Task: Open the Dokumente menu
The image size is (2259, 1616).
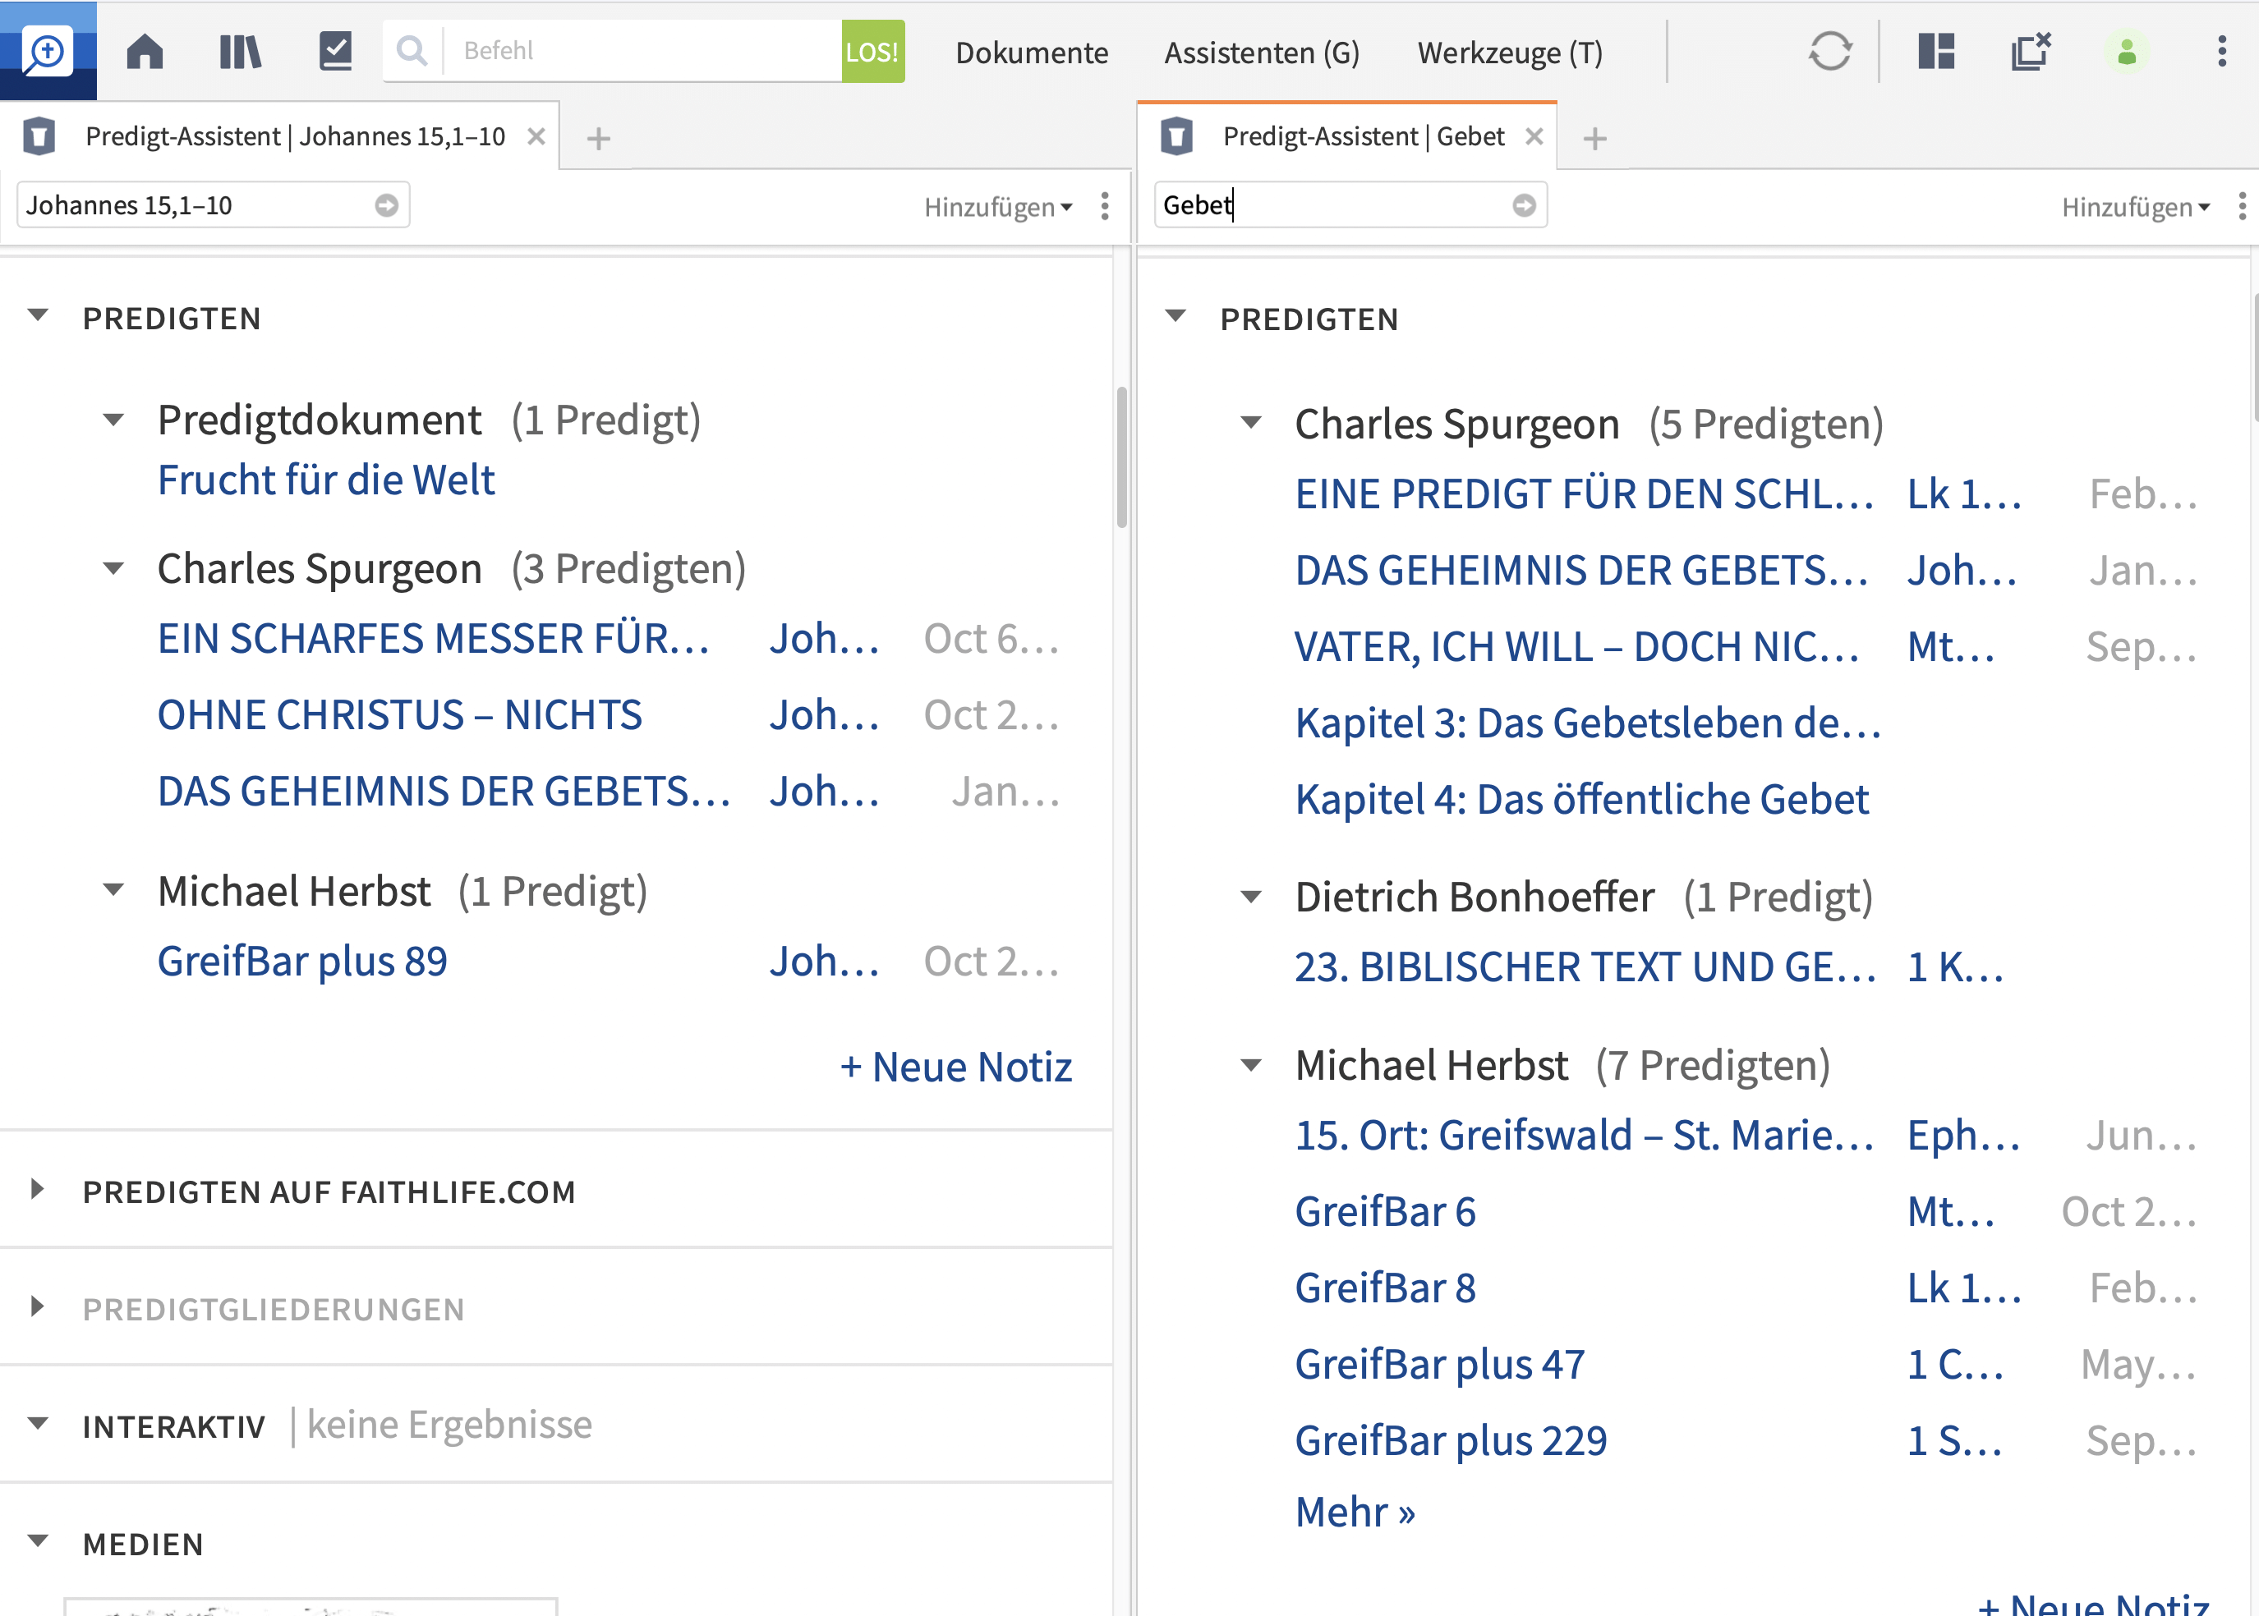Action: pos(1031,52)
